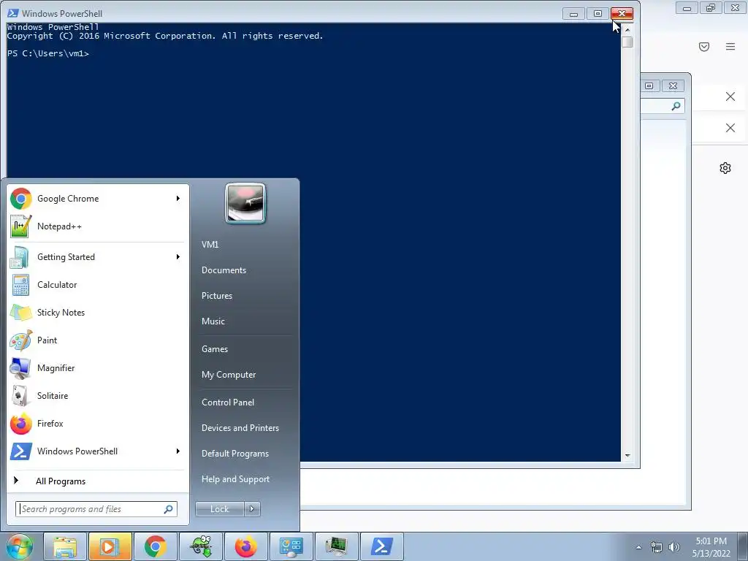Screen dimensions: 748x561
Task: Open Getting Started entry
Action: pos(98,257)
